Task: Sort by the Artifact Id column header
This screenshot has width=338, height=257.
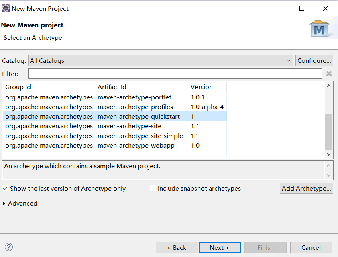Action: (141, 87)
